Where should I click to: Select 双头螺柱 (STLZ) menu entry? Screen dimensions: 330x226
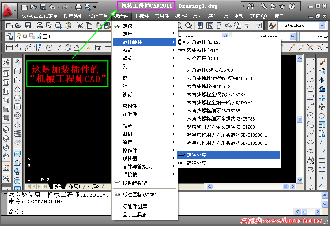click(228, 50)
